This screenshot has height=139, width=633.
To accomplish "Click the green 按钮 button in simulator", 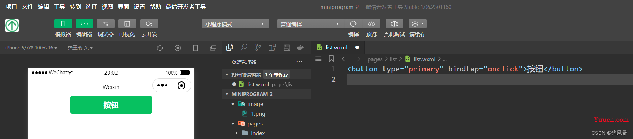I will [111, 105].
